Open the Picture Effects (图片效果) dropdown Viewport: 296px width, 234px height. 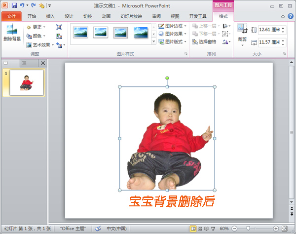pos(172,34)
